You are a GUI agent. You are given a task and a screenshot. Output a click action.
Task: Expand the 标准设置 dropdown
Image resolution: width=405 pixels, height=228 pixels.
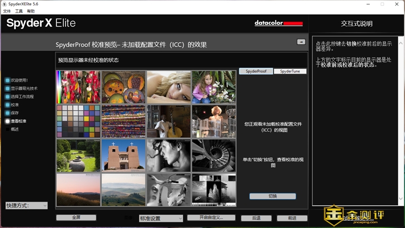coord(161,218)
